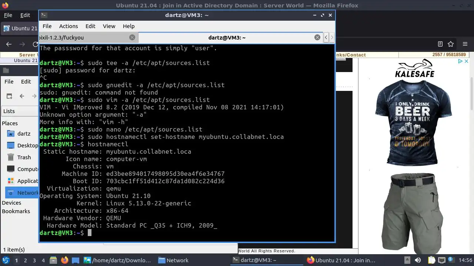
Task: Select Desktop in Places sidebar
Action: click(x=22, y=146)
